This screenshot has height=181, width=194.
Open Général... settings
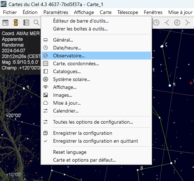coord(96,40)
